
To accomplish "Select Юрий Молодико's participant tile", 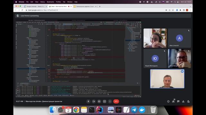I will [x=155, y=58].
